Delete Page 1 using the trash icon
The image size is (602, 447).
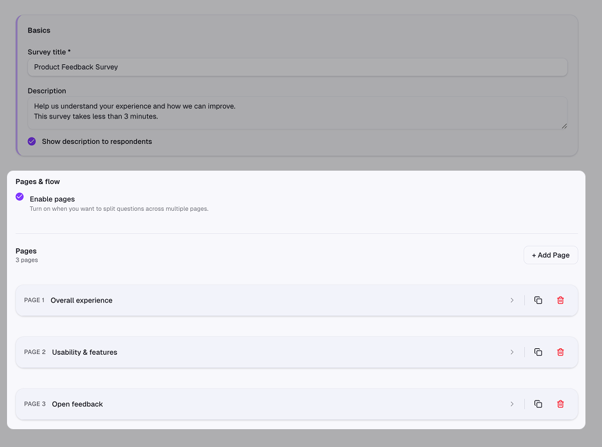coord(561,300)
